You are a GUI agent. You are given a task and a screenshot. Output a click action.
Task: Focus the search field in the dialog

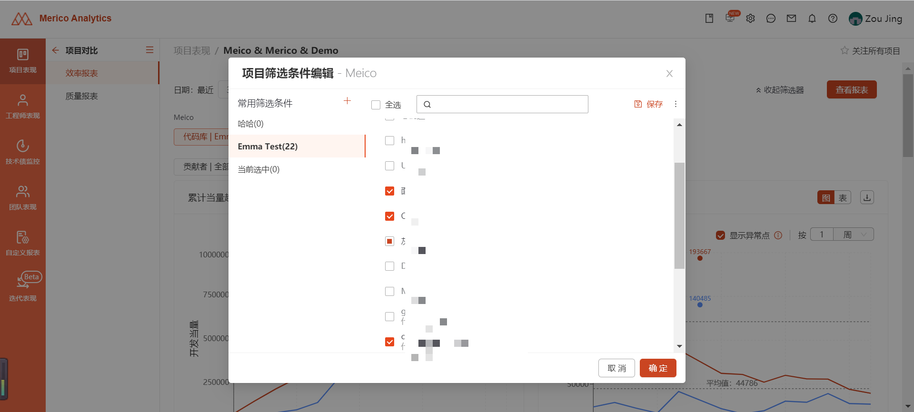502,104
